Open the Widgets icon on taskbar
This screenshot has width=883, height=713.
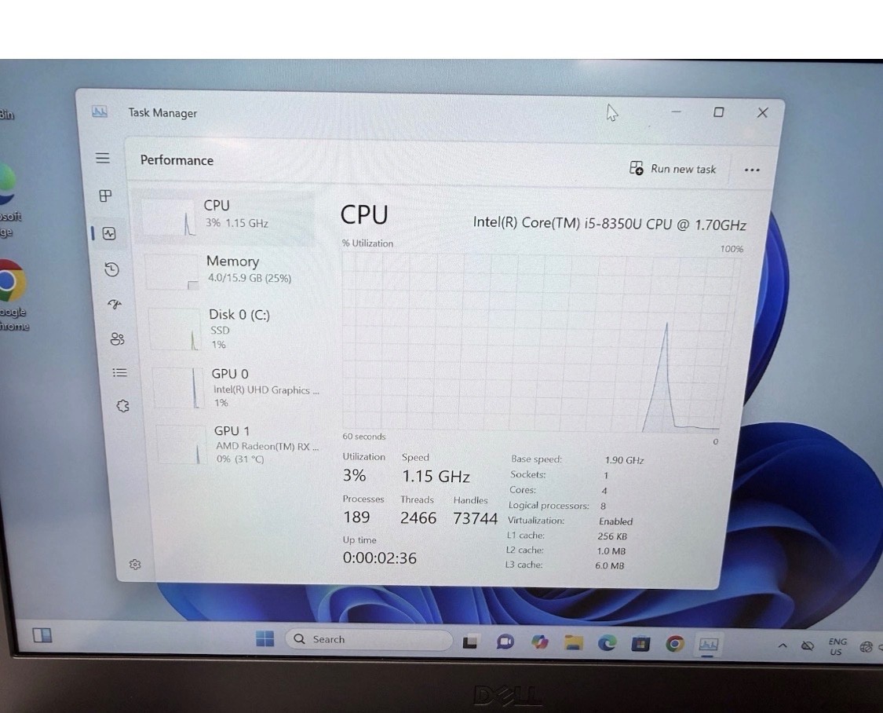(42, 635)
